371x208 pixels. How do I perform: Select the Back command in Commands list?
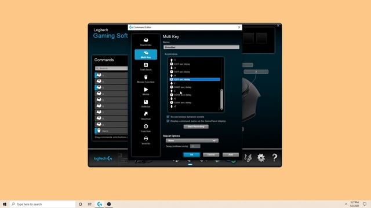click(111, 131)
